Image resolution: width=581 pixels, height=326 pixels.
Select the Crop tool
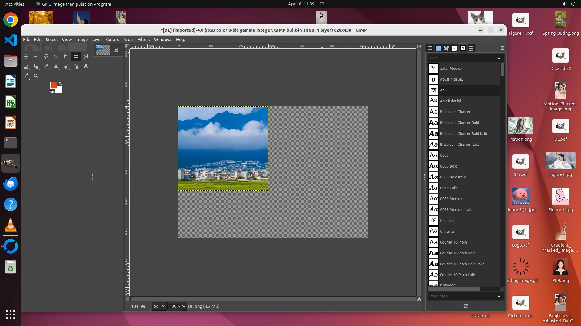point(66,57)
